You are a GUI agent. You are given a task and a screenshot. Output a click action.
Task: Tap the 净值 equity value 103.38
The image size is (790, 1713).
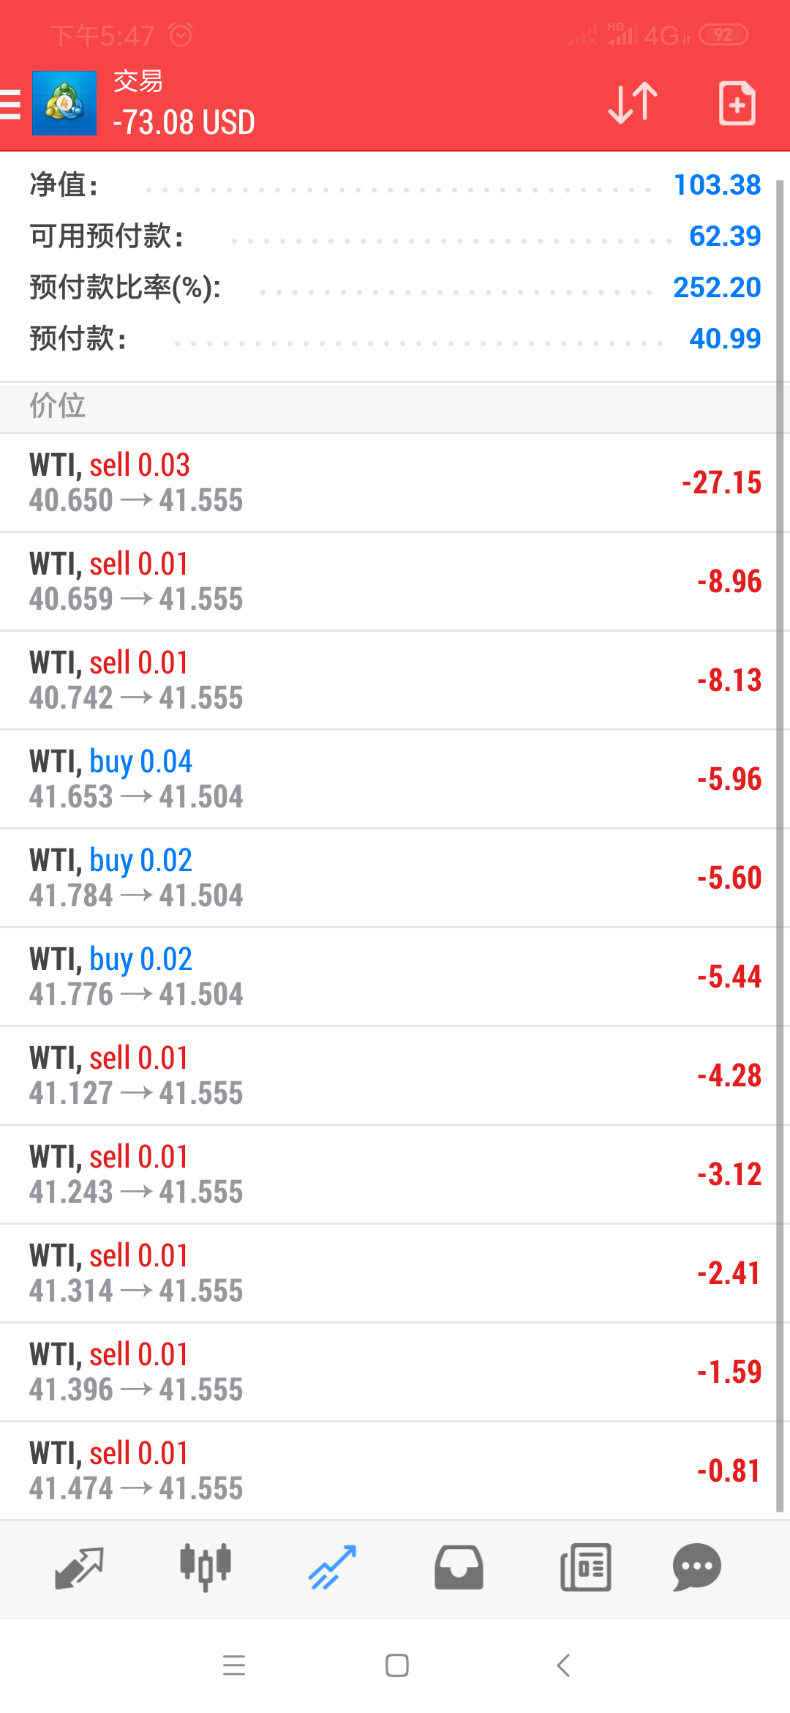pyautogui.click(x=717, y=185)
